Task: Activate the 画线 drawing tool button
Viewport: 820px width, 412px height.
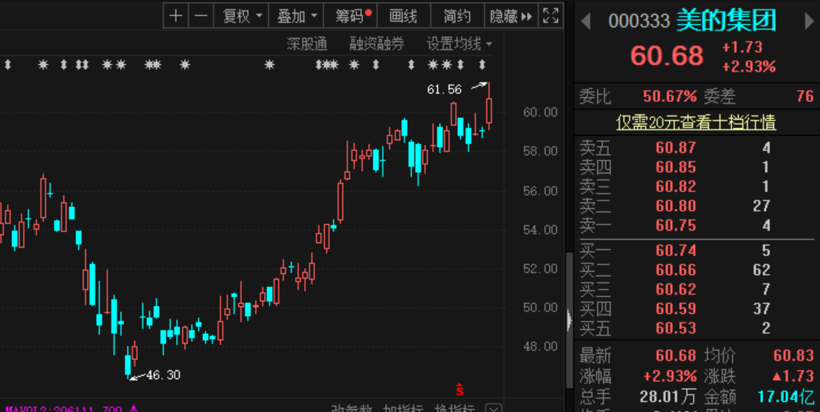Action: [x=403, y=16]
